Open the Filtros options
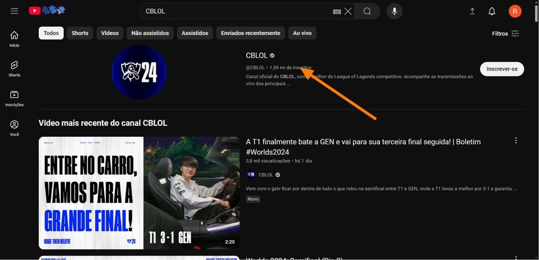This screenshot has height=260, width=539. (x=505, y=33)
